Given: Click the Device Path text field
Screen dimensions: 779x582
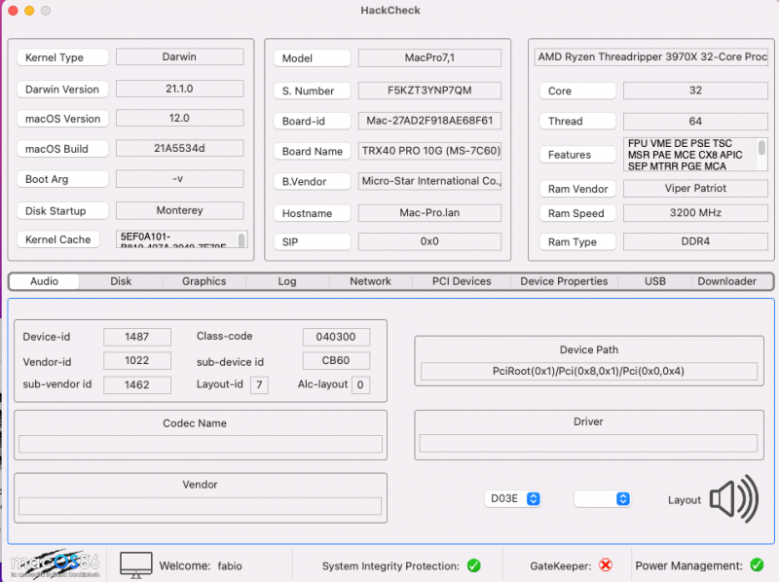Looking at the screenshot, I should coord(588,371).
